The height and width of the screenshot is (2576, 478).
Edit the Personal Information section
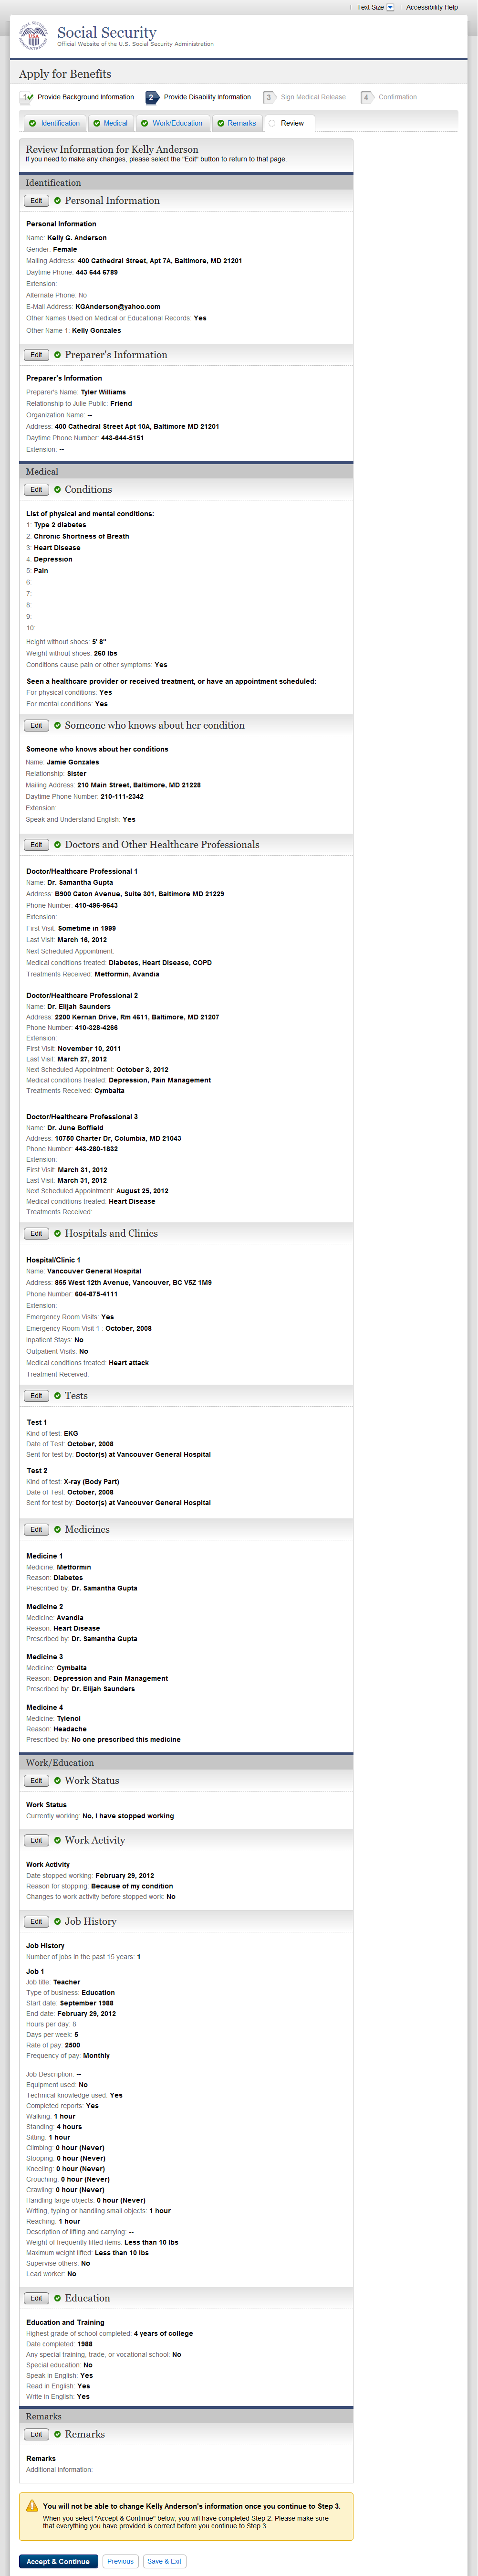pyautogui.click(x=36, y=201)
